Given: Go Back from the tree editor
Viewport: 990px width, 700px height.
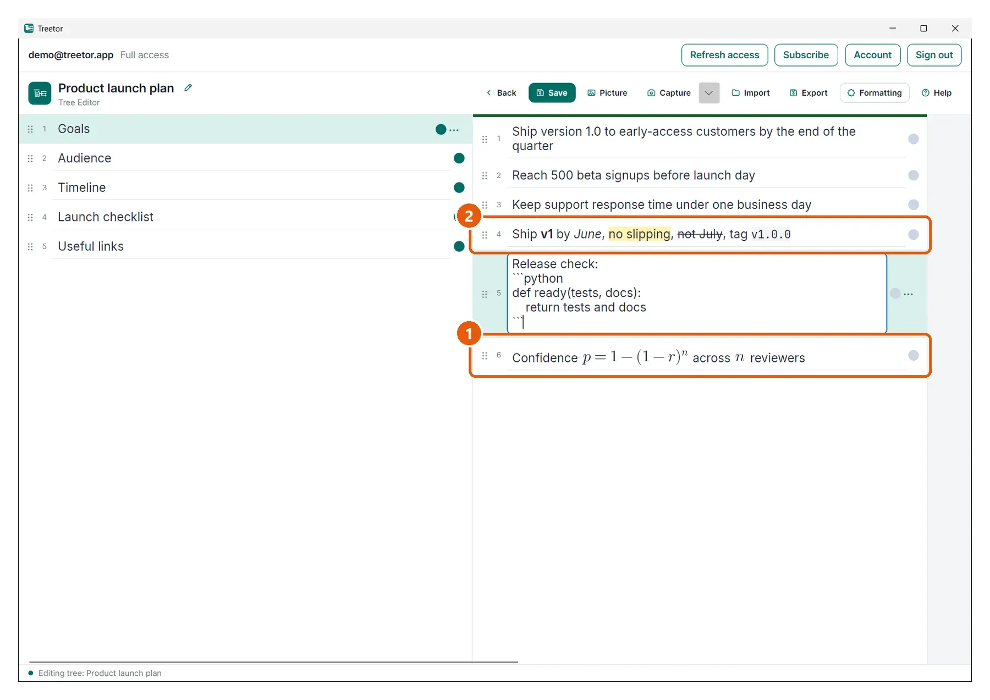Looking at the screenshot, I should click(x=501, y=93).
